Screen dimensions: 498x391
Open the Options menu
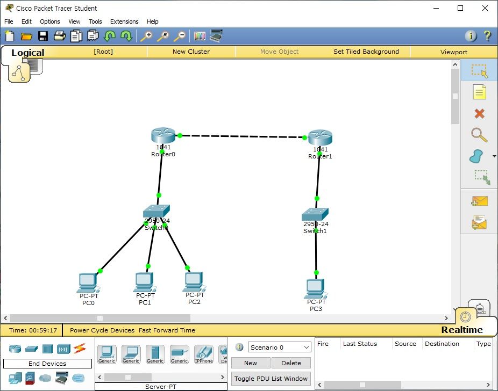click(50, 21)
